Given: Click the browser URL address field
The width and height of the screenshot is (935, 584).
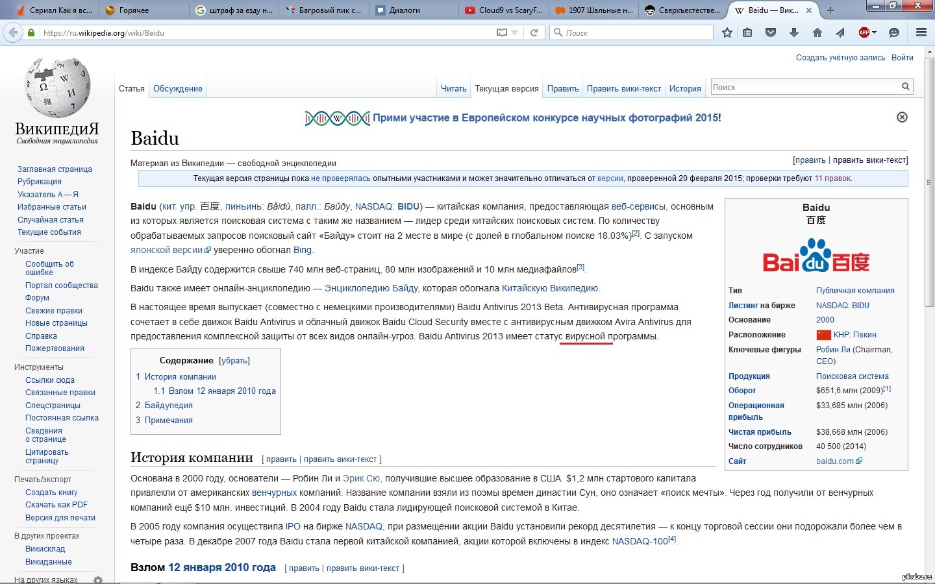Looking at the screenshot, I should [266, 32].
